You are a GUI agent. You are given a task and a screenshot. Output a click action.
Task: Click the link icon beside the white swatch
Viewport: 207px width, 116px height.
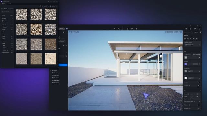click(x=199, y=78)
